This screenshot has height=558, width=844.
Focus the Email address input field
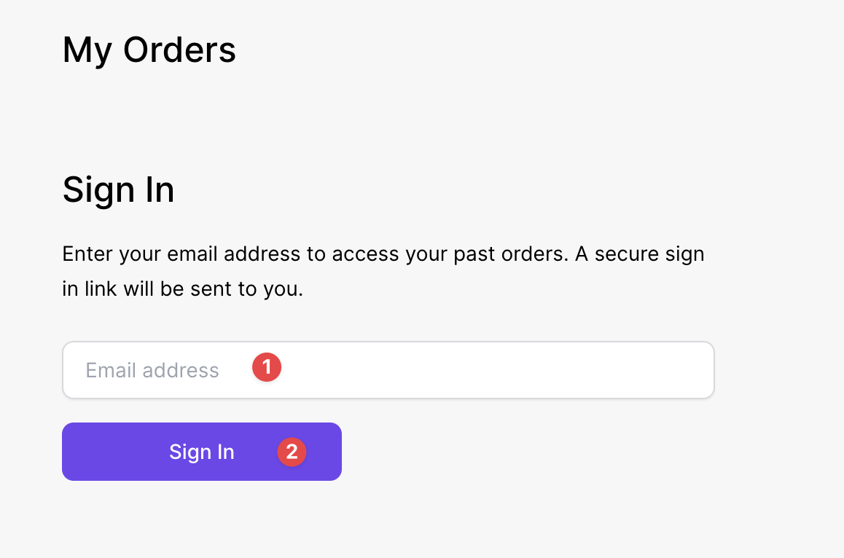click(388, 370)
